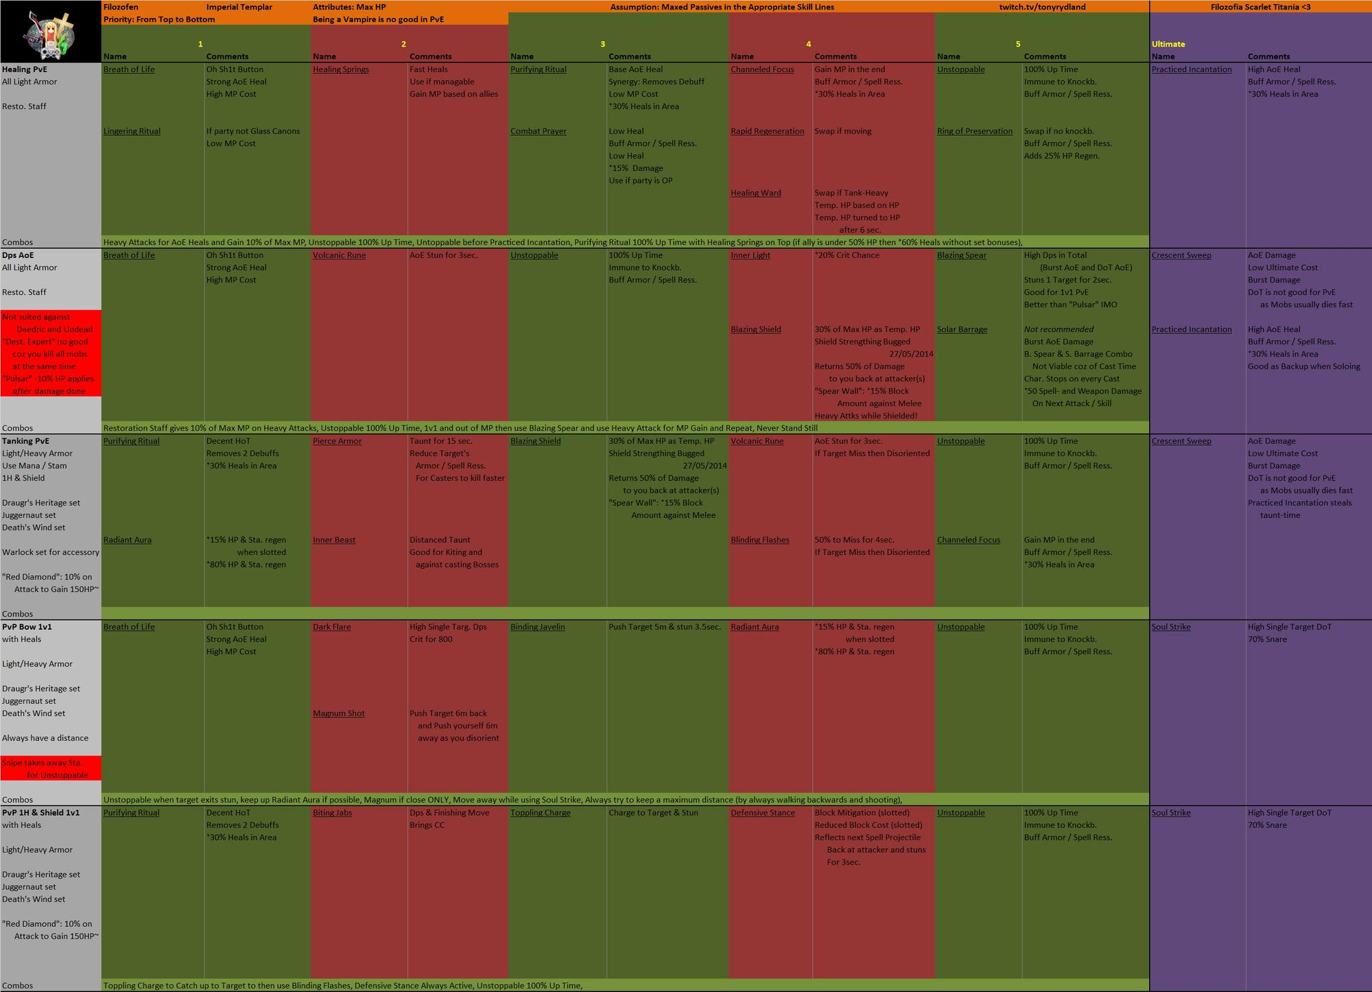This screenshot has width=1372, height=992.
Task: Click Practiced Incantation in Healing PvE row
Action: pos(1192,69)
